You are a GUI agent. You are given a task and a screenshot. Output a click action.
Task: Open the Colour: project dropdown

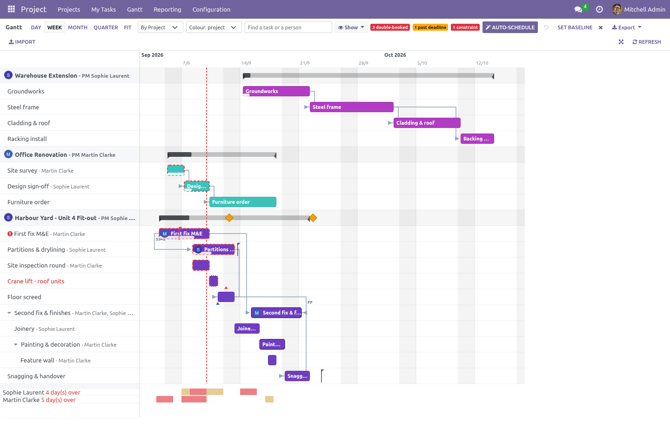click(x=214, y=27)
